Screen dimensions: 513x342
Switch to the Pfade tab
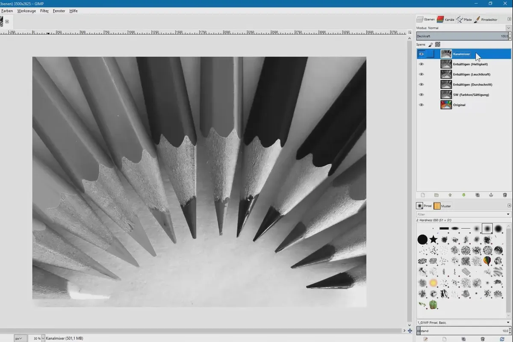tap(464, 20)
